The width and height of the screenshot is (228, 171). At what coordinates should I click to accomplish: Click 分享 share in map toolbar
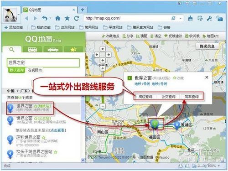[x=128, y=36]
